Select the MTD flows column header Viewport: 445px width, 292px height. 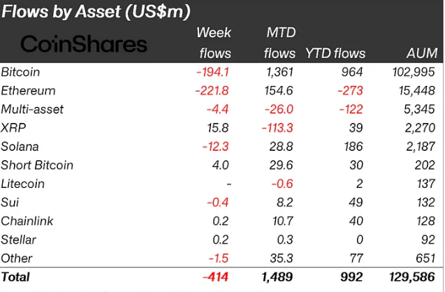point(281,43)
